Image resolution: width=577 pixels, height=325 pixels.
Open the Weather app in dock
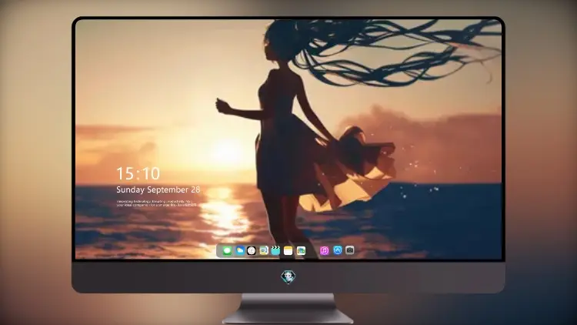[239, 251]
